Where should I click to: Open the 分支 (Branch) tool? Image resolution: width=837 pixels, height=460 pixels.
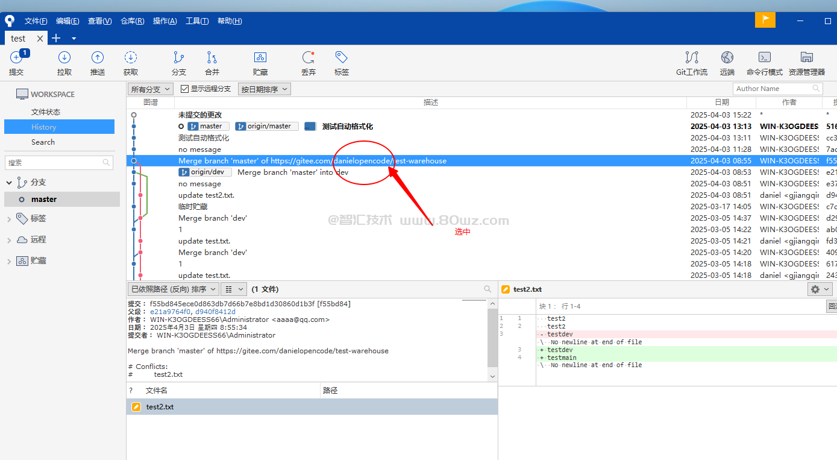pyautogui.click(x=179, y=62)
